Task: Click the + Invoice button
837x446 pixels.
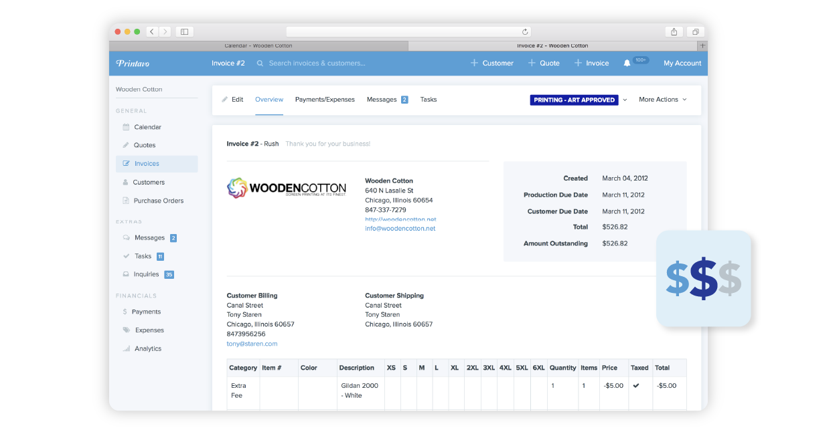Action: [x=592, y=63]
